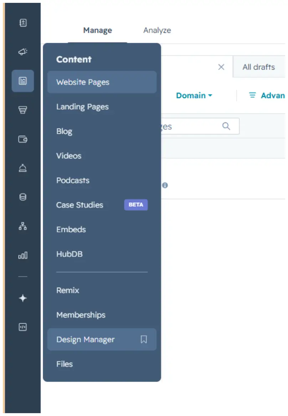
Task: Open the Commerce wallet sidebar icon
Action: [x=23, y=139]
